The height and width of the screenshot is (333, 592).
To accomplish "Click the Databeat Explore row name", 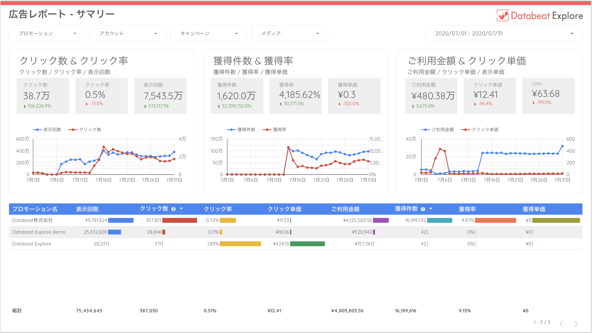I will pos(32,244).
